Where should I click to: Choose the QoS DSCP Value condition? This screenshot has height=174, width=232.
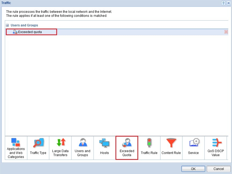tap(215, 148)
